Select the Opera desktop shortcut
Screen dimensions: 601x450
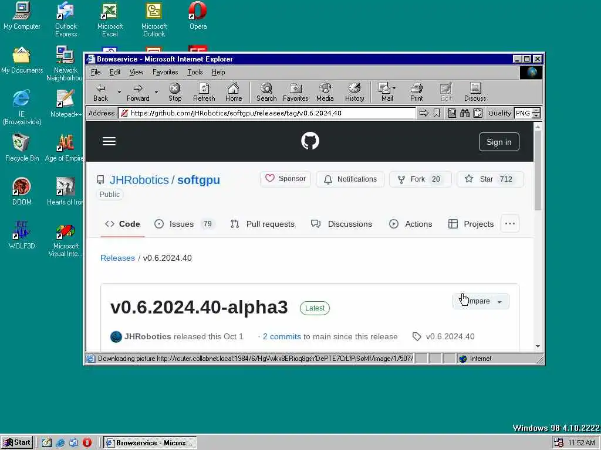[198, 16]
